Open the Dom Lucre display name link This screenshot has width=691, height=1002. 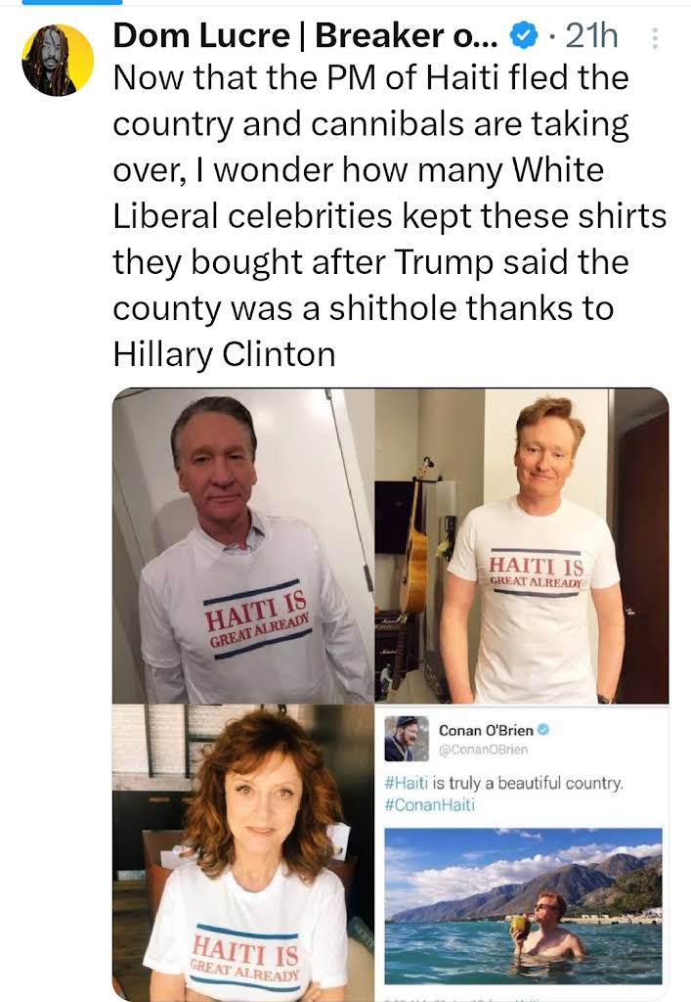click(305, 36)
